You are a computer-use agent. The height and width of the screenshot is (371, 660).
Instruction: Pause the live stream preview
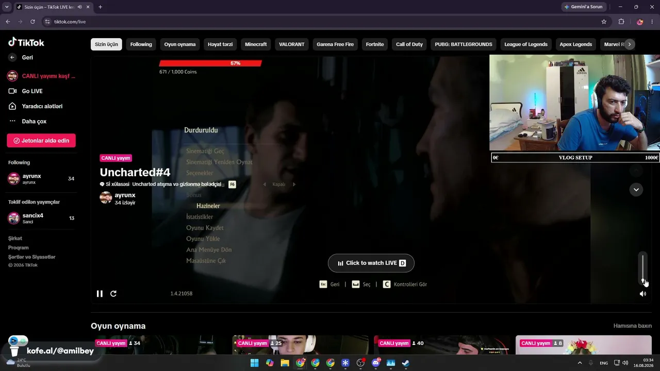tap(100, 294)
